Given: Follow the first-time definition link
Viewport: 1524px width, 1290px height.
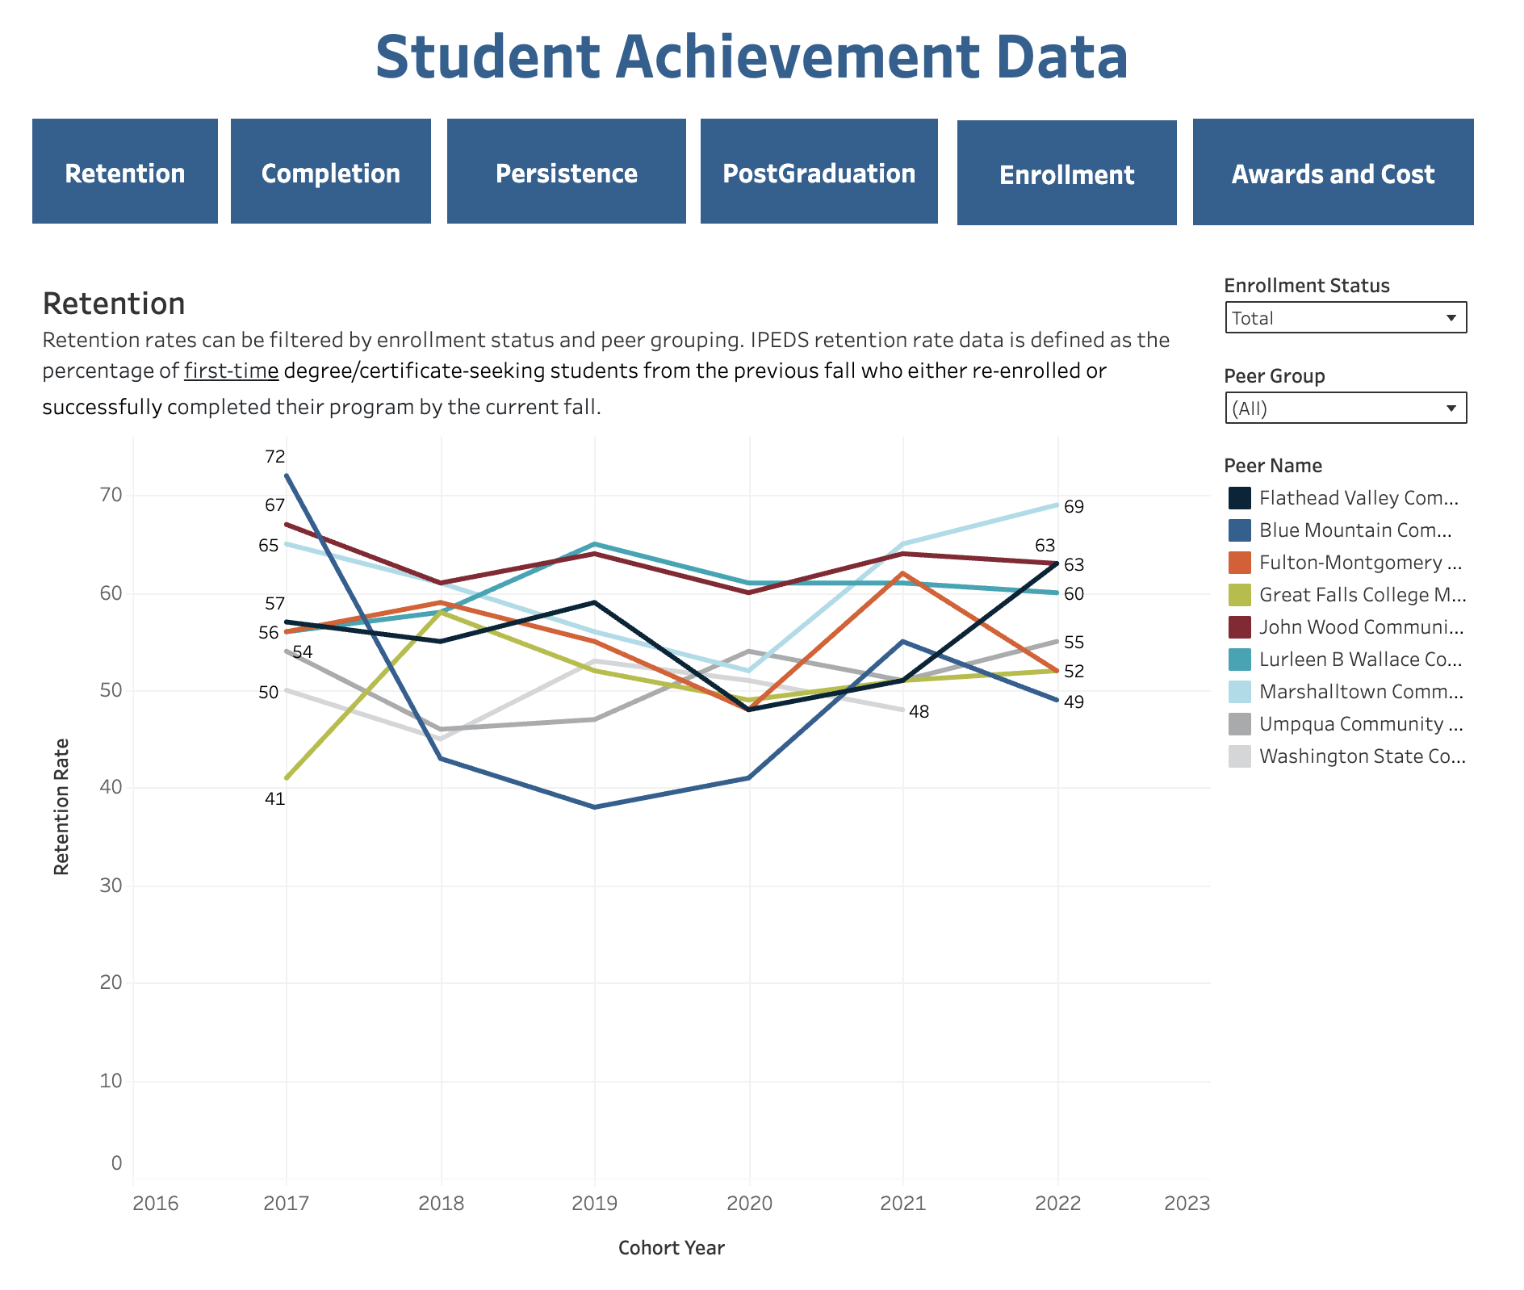Looking at the screenshot, I should tap(231, 371).
